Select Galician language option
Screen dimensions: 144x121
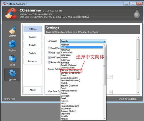(82, 93)
